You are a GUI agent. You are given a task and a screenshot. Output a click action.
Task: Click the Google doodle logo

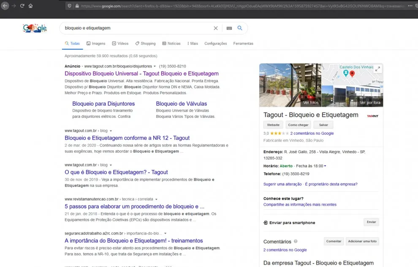point(35,28)
